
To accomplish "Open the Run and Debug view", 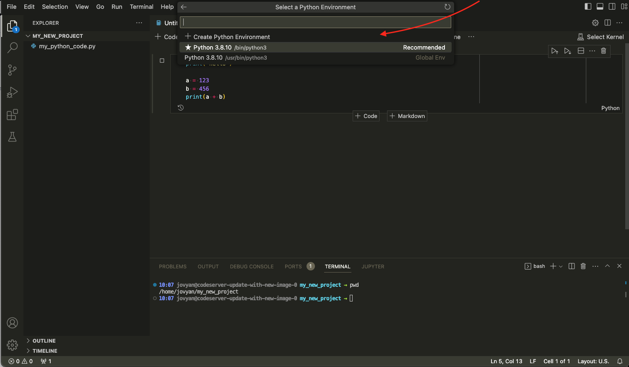I will tap(13, 92).
